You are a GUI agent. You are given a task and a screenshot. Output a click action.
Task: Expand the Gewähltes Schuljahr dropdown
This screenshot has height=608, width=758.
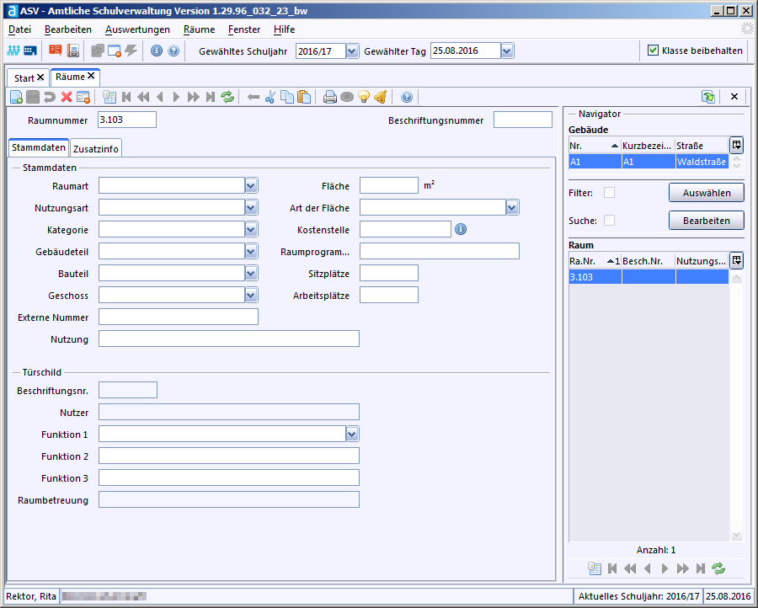pos(352,51)
